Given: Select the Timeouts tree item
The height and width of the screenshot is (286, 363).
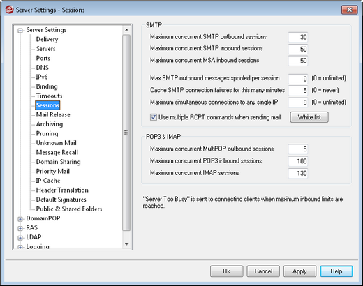Looking at the screenshot, I should point(49,96).
